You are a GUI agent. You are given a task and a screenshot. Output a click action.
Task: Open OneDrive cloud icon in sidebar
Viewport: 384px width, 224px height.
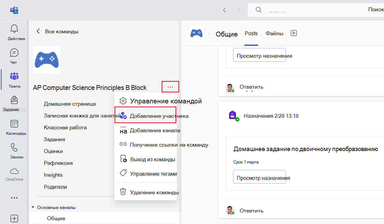(14, 171)
